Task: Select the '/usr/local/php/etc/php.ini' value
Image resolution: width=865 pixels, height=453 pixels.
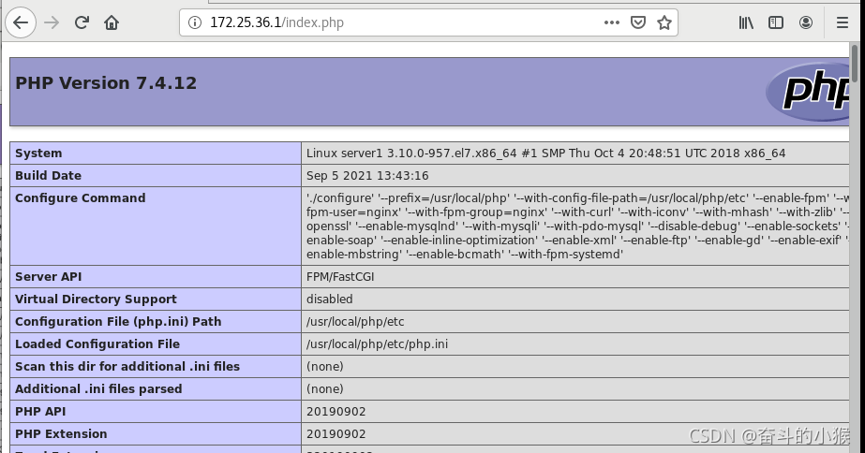Action: 377,344
